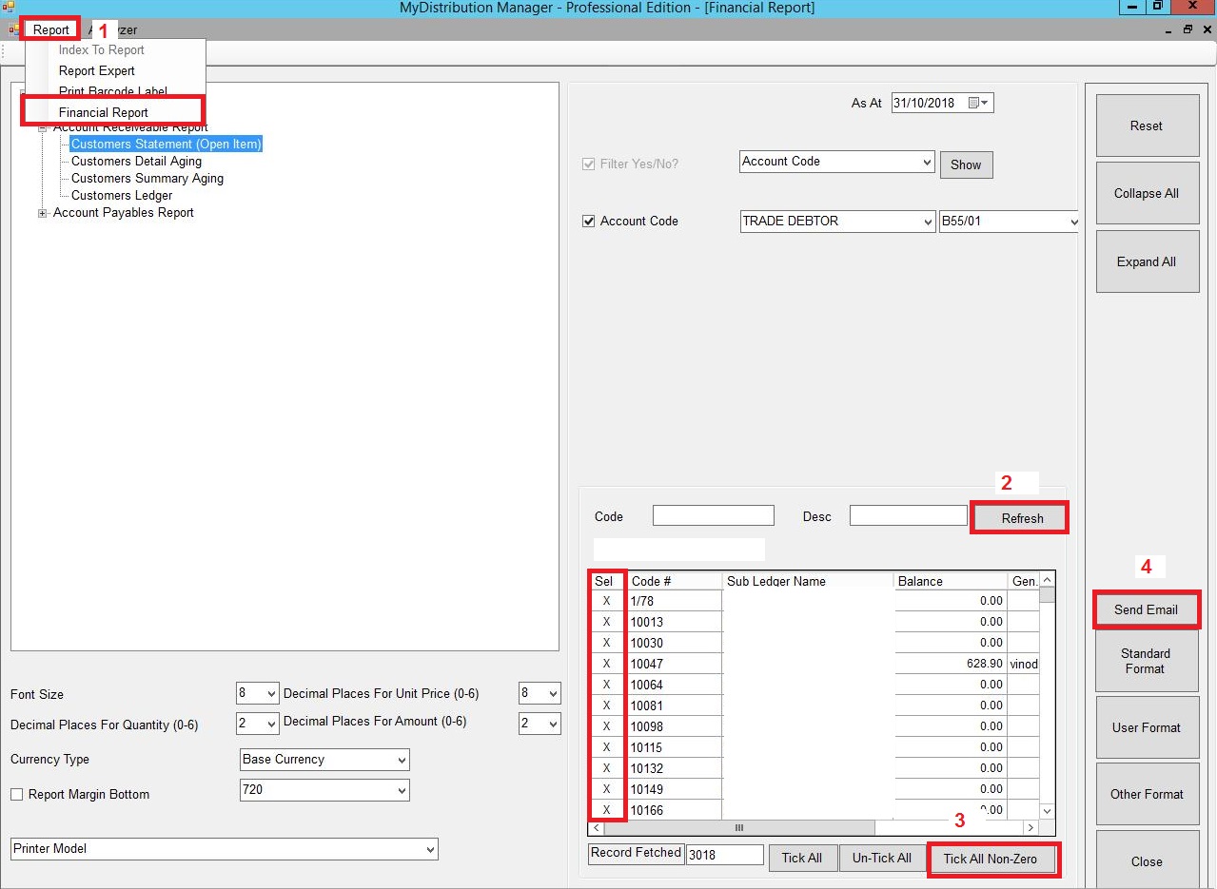This screenshot has width=1217, height=889.
Task: Open the As At date calendar picker
Action: [x=978, y=104]
